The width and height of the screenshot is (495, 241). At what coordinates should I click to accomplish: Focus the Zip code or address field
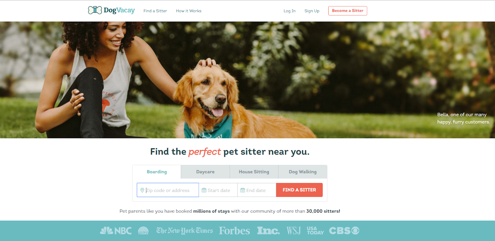click(x=168, y=190)
